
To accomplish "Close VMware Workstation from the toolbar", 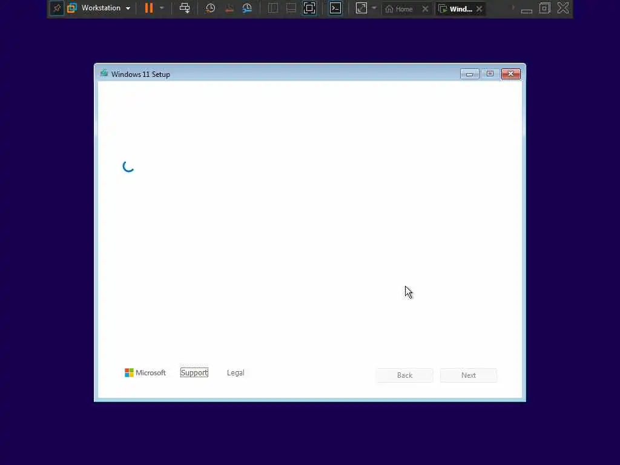I will (563, 8).
